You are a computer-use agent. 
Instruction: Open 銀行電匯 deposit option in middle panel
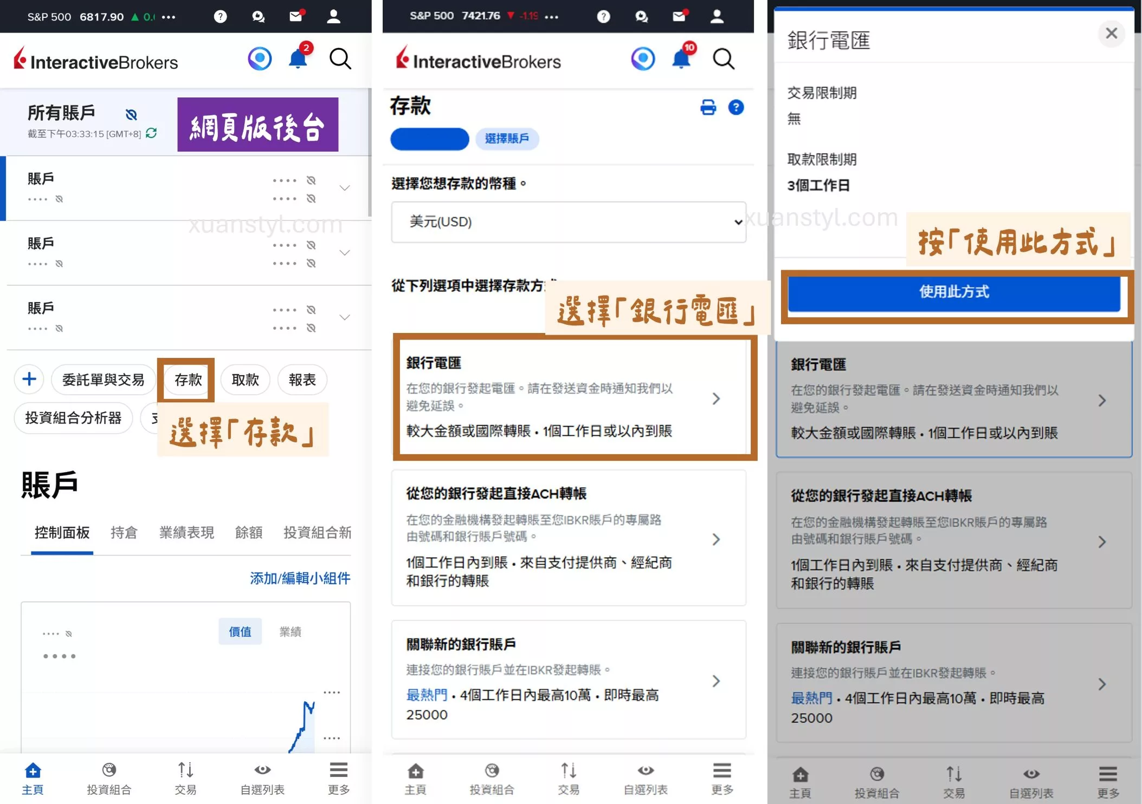(x=569, y=397)
